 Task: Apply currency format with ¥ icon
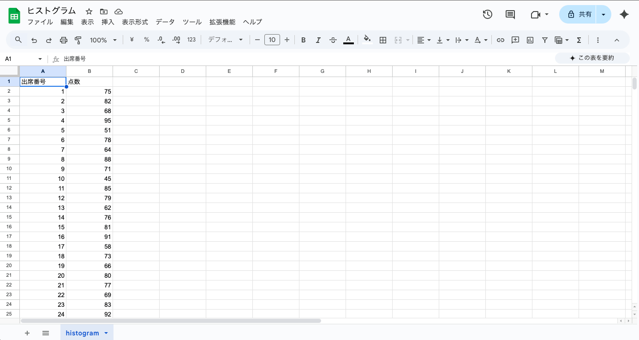point(131,40)
